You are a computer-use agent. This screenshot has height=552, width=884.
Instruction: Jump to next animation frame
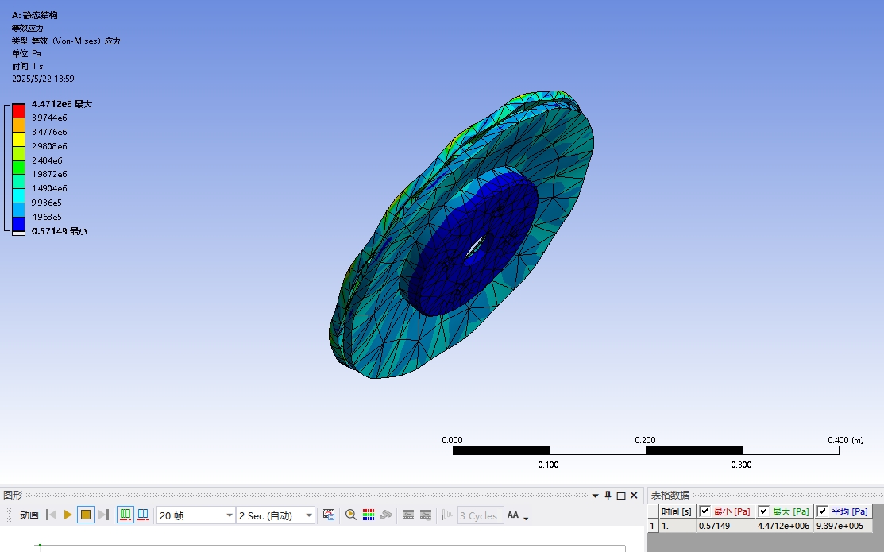click(103, 515)
